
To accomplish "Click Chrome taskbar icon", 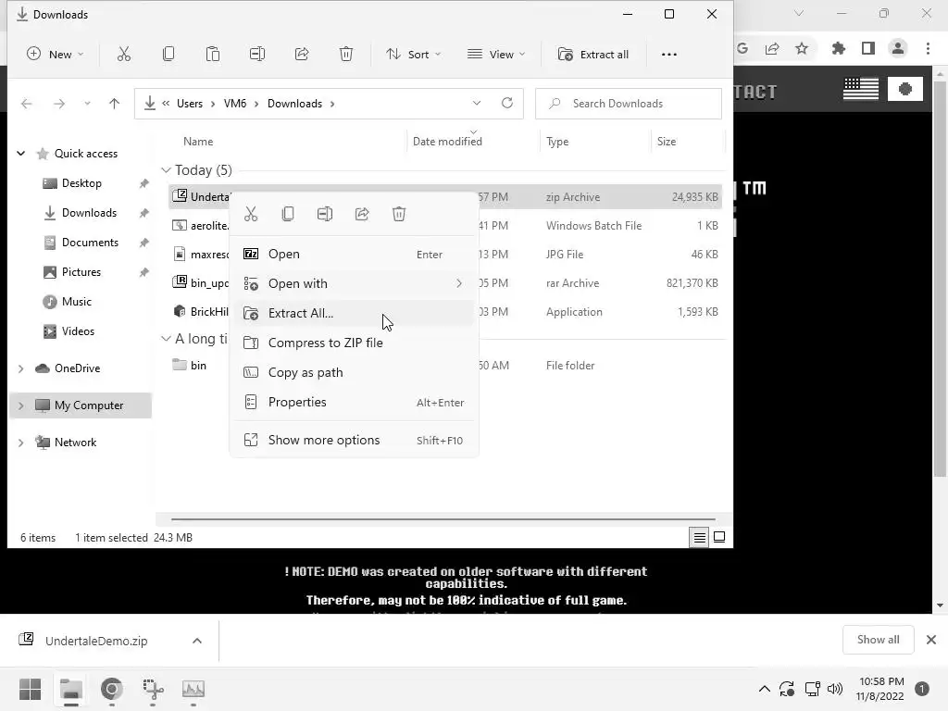I will point(112,689).
